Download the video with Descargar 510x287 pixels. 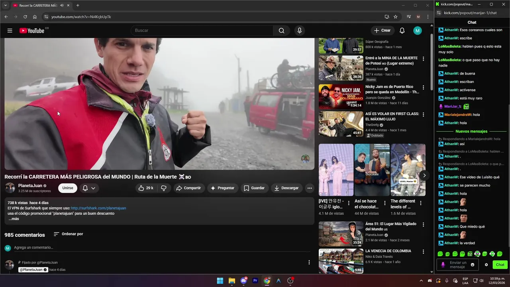coord(286,188)
